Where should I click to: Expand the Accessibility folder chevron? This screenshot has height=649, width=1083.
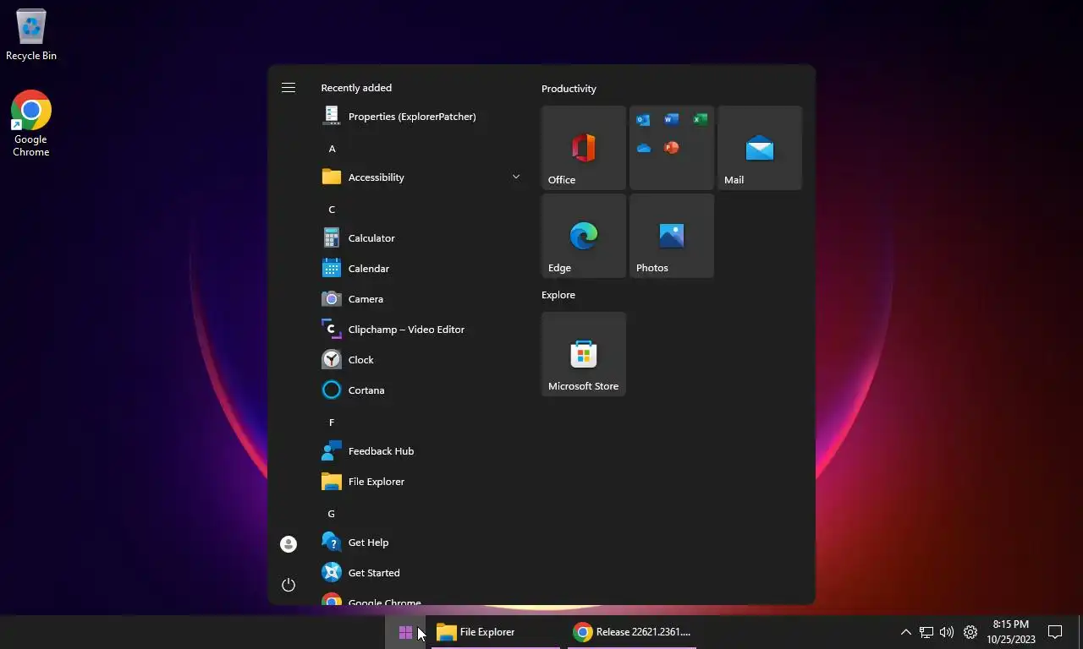tap(515, 177)
